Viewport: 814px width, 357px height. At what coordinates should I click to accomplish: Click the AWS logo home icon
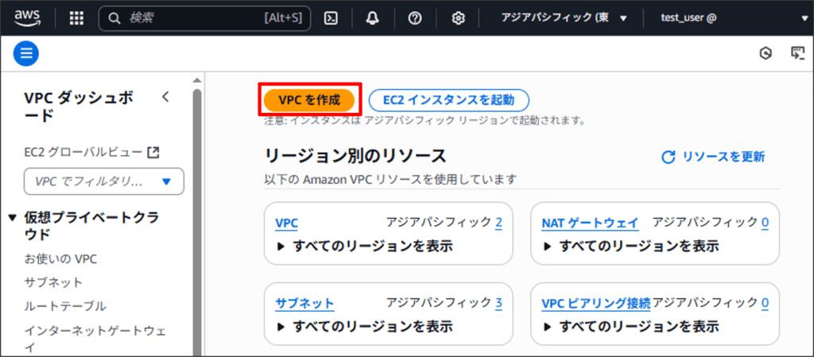tap(28, 18)
